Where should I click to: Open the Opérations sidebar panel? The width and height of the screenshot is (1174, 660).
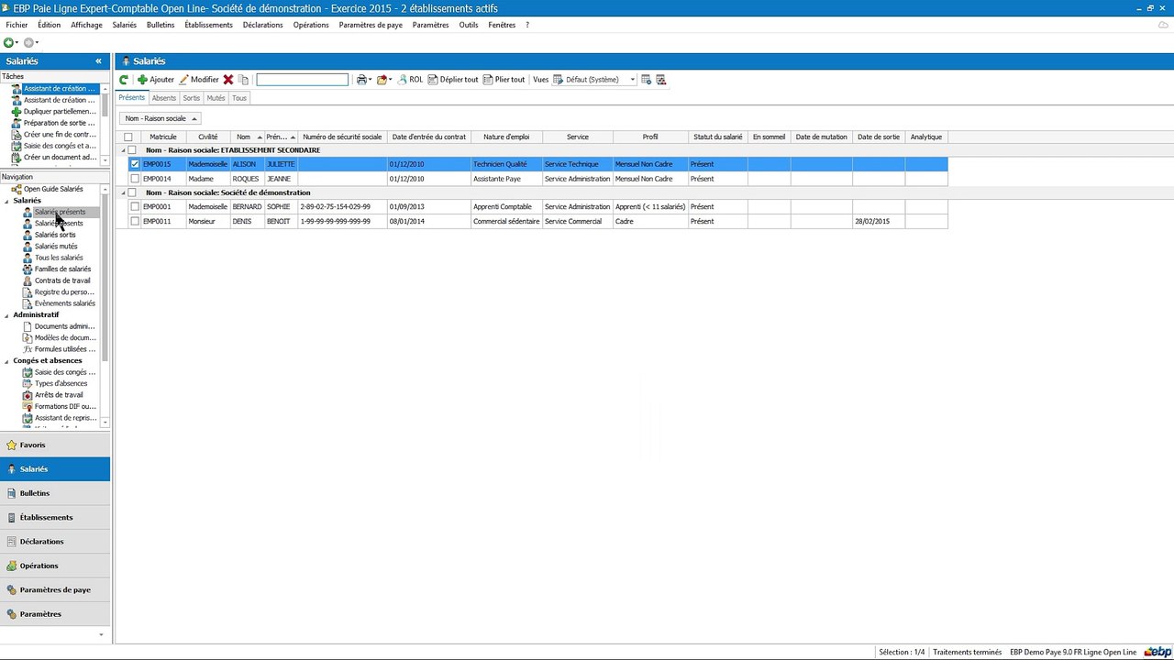point(55,566)
